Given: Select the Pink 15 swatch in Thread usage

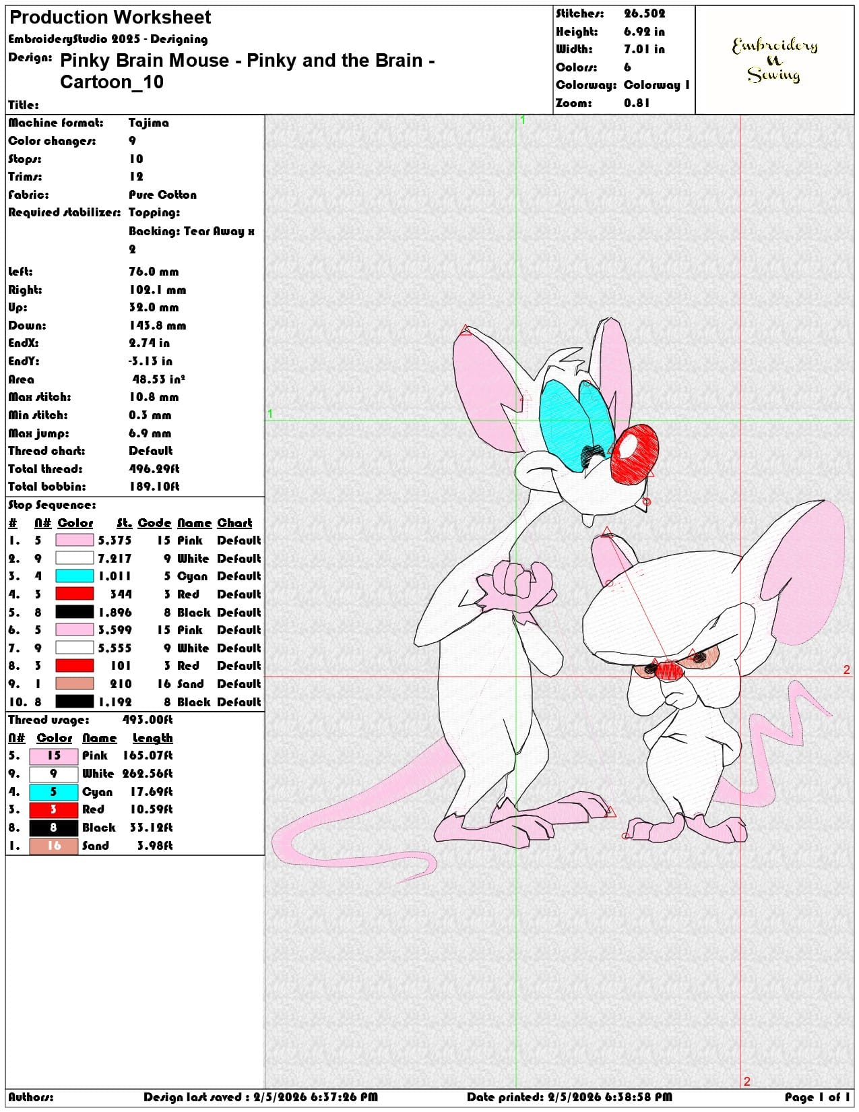Looking at the screenshot, I should [54, 756].
